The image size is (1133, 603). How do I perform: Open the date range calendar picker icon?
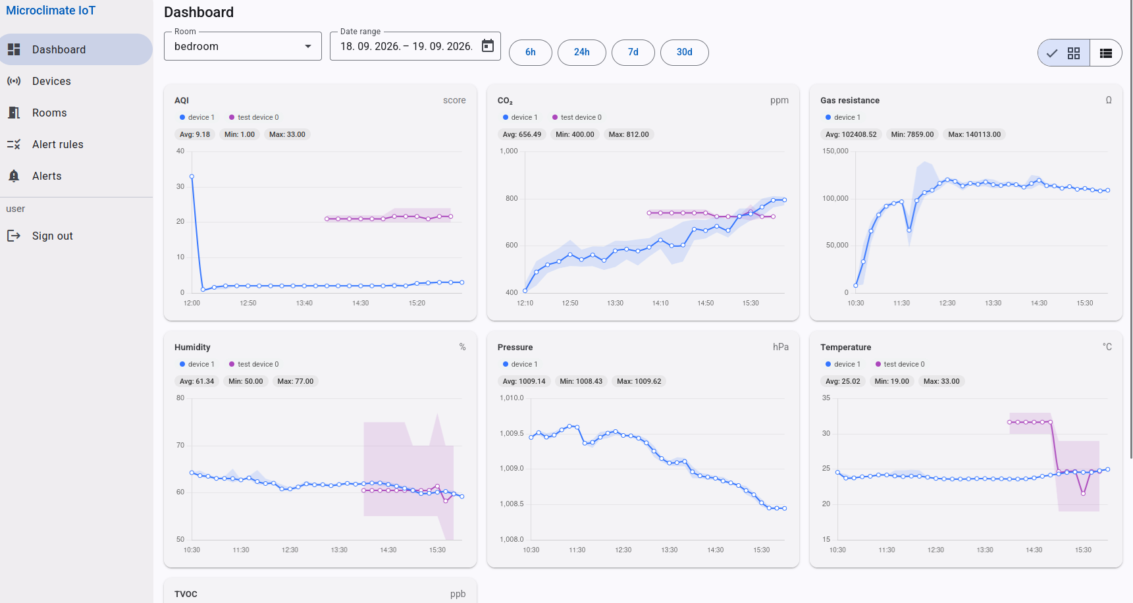pyautogui.click(x=488, y=45)
